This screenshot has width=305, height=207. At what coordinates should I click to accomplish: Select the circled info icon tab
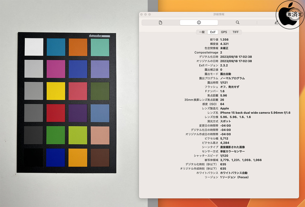pos(199,22)
